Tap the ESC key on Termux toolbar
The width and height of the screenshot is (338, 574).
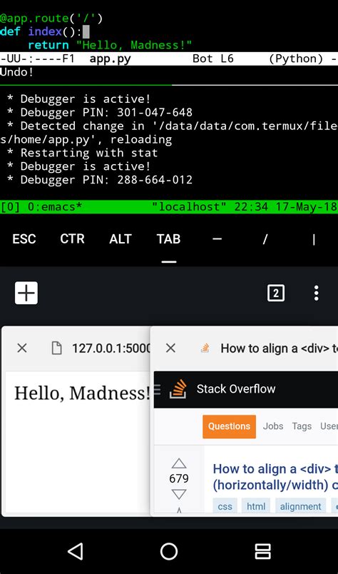click(x=24, y=239)
